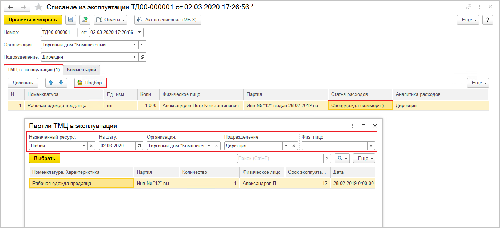
Task: Click the Срок эксплуатации value 12
Action: [308, 183]
